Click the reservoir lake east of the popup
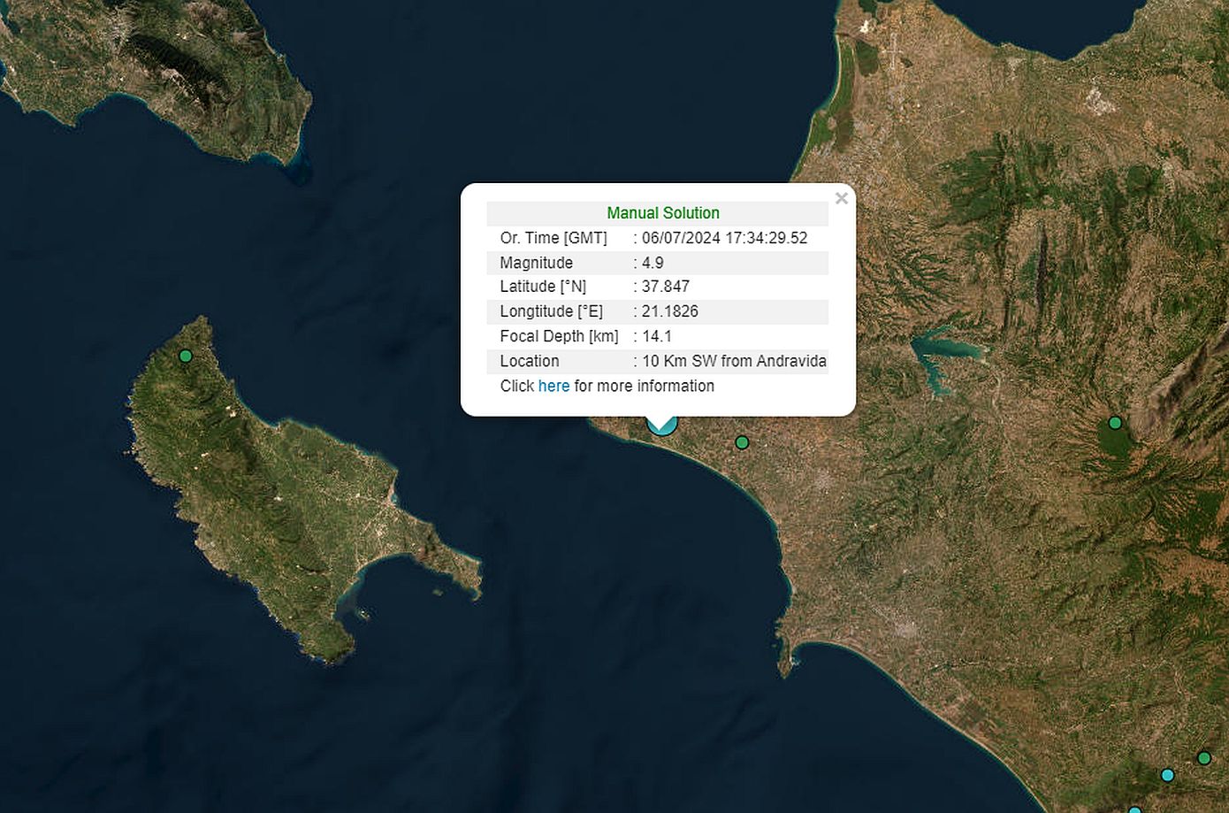Screen dimensions: 1229x813 [942, 348]
